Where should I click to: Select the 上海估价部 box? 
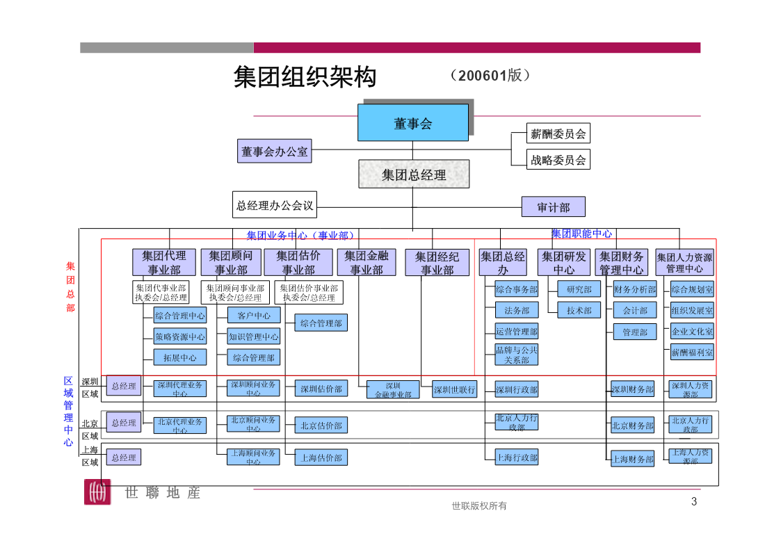321,457
